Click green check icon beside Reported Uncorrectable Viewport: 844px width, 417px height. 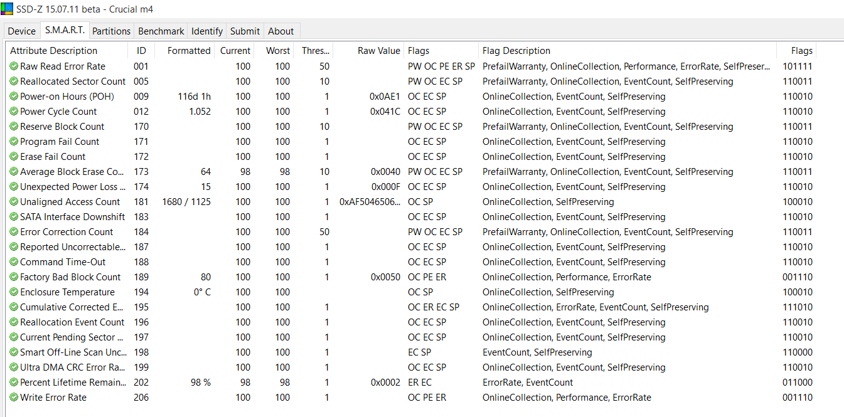(14, 247)
